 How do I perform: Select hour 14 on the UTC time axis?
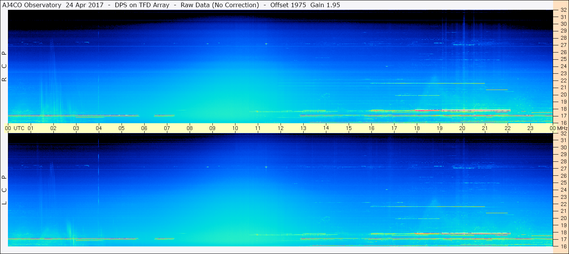[326, 128]
